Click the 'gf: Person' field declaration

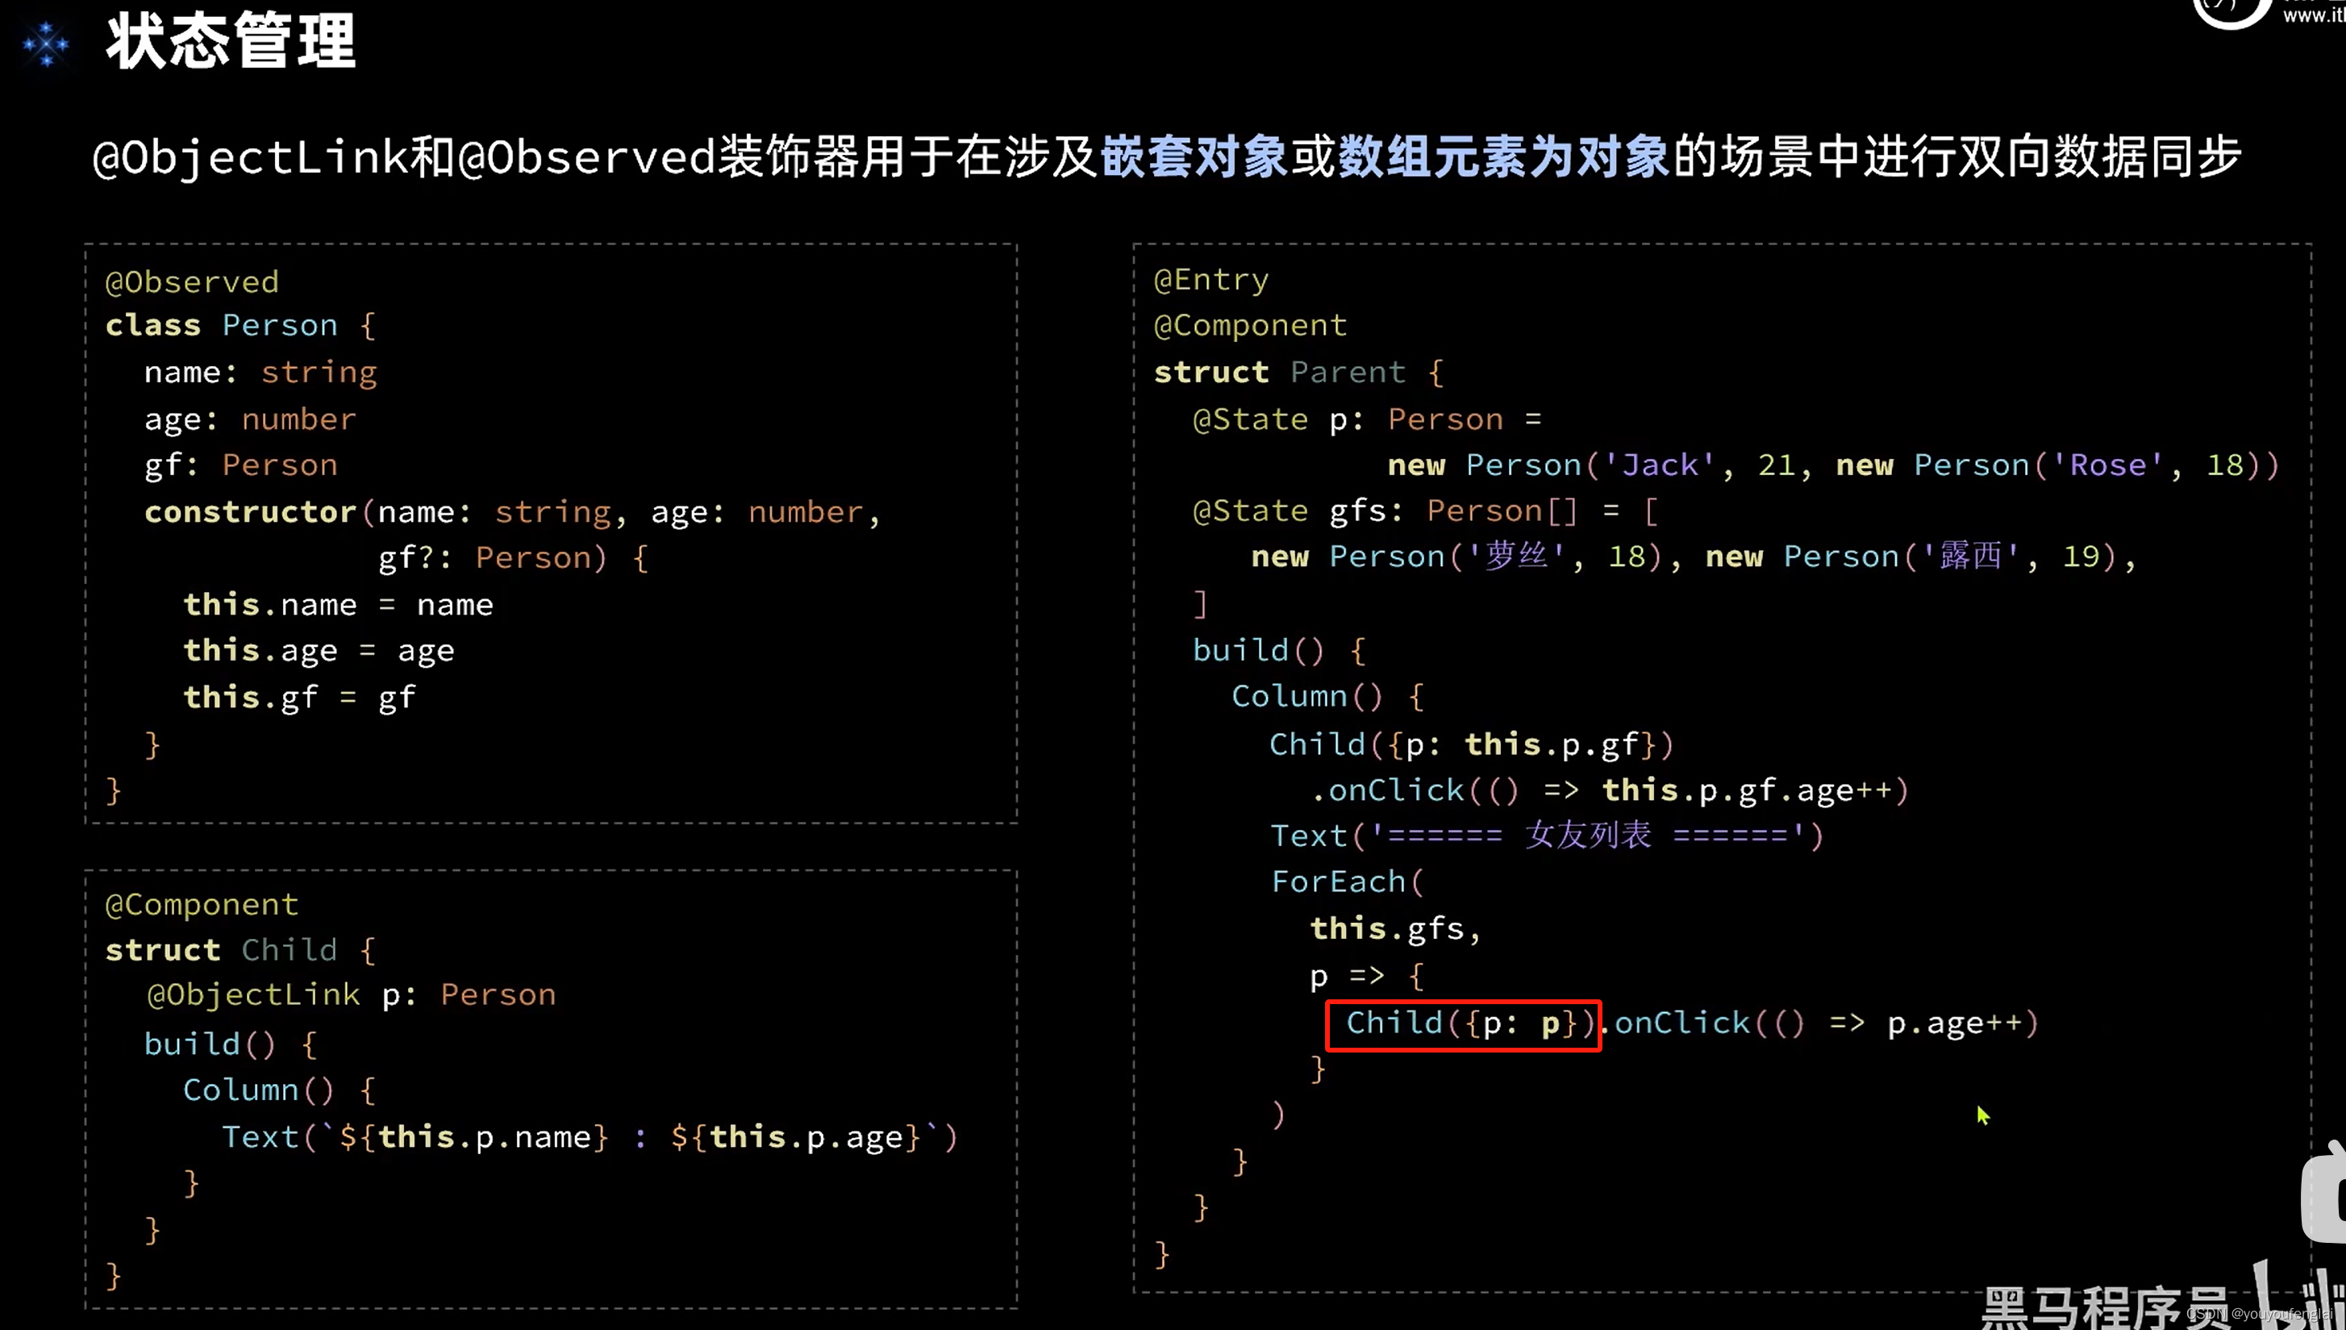[x=241, y=466]
